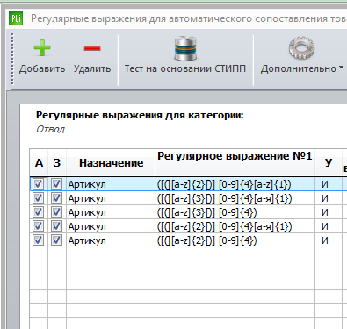Image resolution: width=347 pixels, height=329 pixels.
Task: Toggle column А checkbox for [a-z]{2} [0-9]{4}[а-я]{1} row
Action: [39, 226]
